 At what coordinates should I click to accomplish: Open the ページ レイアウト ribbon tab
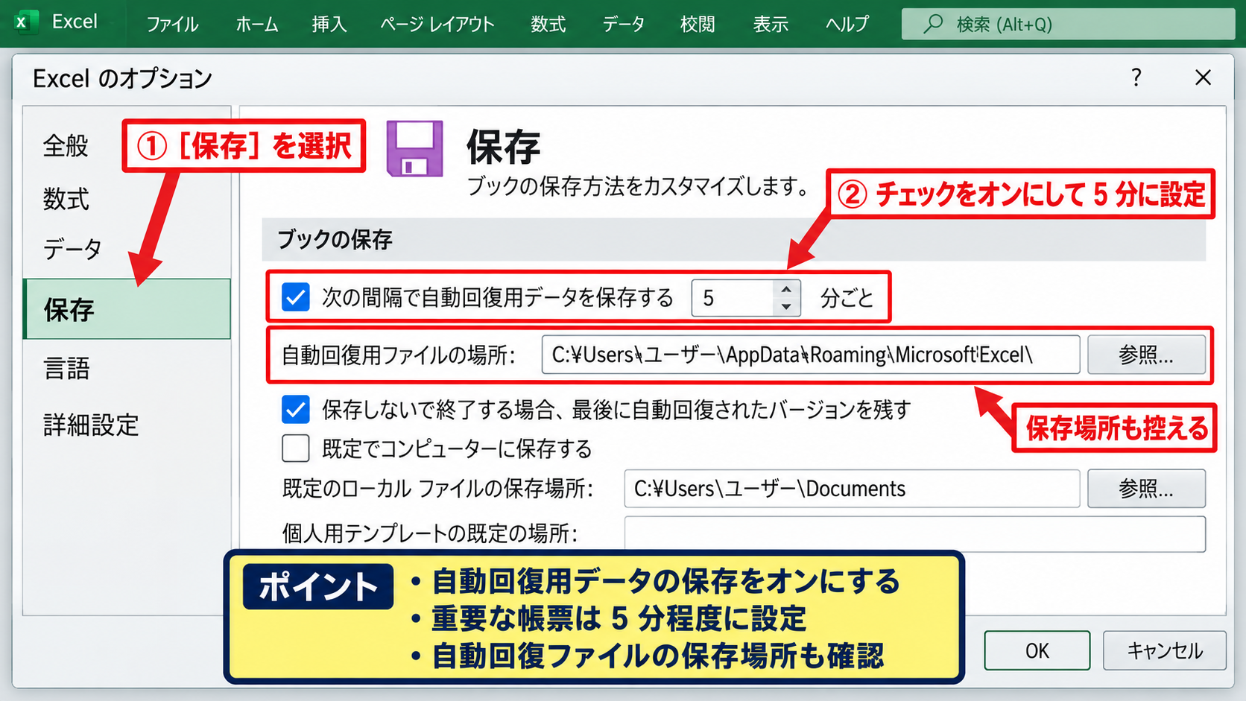[437, 24]
